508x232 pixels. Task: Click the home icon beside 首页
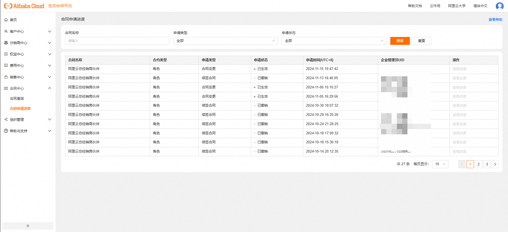6,20
